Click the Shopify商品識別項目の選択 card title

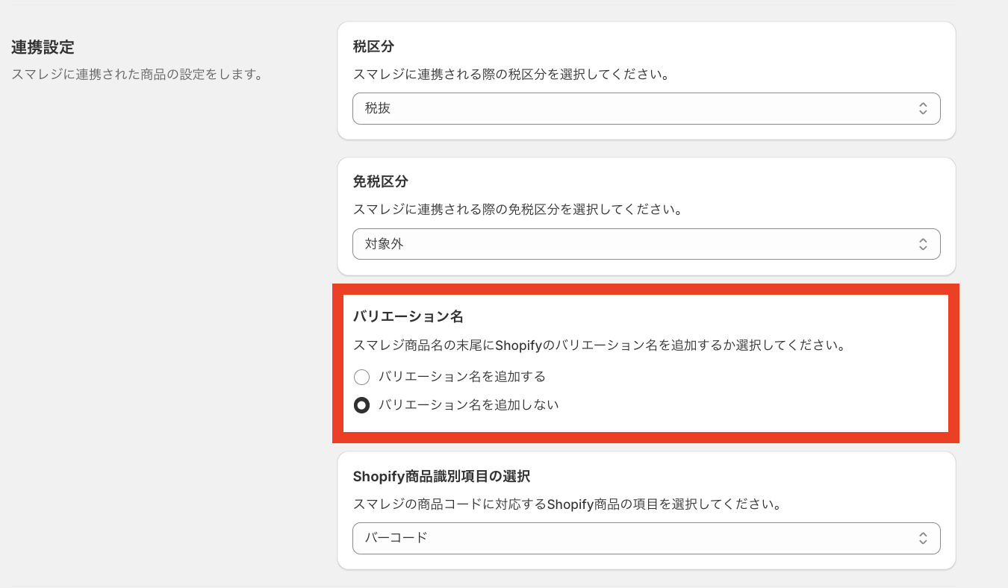(441, 475)
